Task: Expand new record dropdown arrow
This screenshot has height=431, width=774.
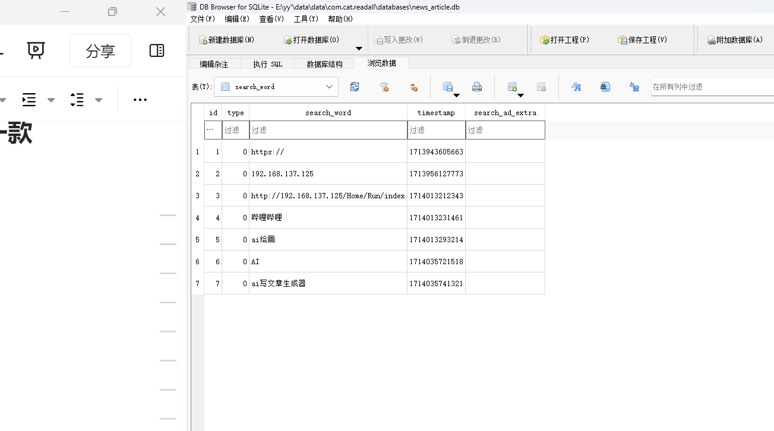Action: [520, 95]
